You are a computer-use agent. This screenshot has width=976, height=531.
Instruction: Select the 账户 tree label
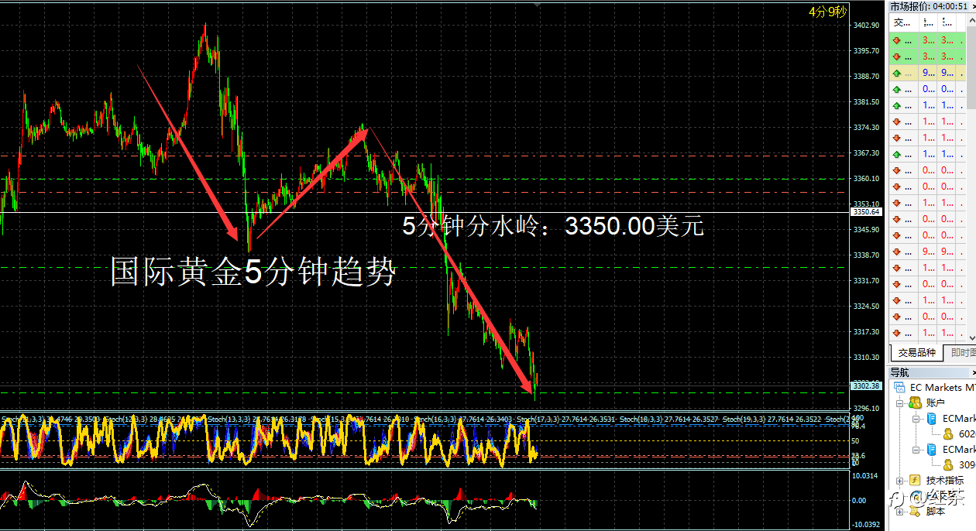click(x=935, y=403)
